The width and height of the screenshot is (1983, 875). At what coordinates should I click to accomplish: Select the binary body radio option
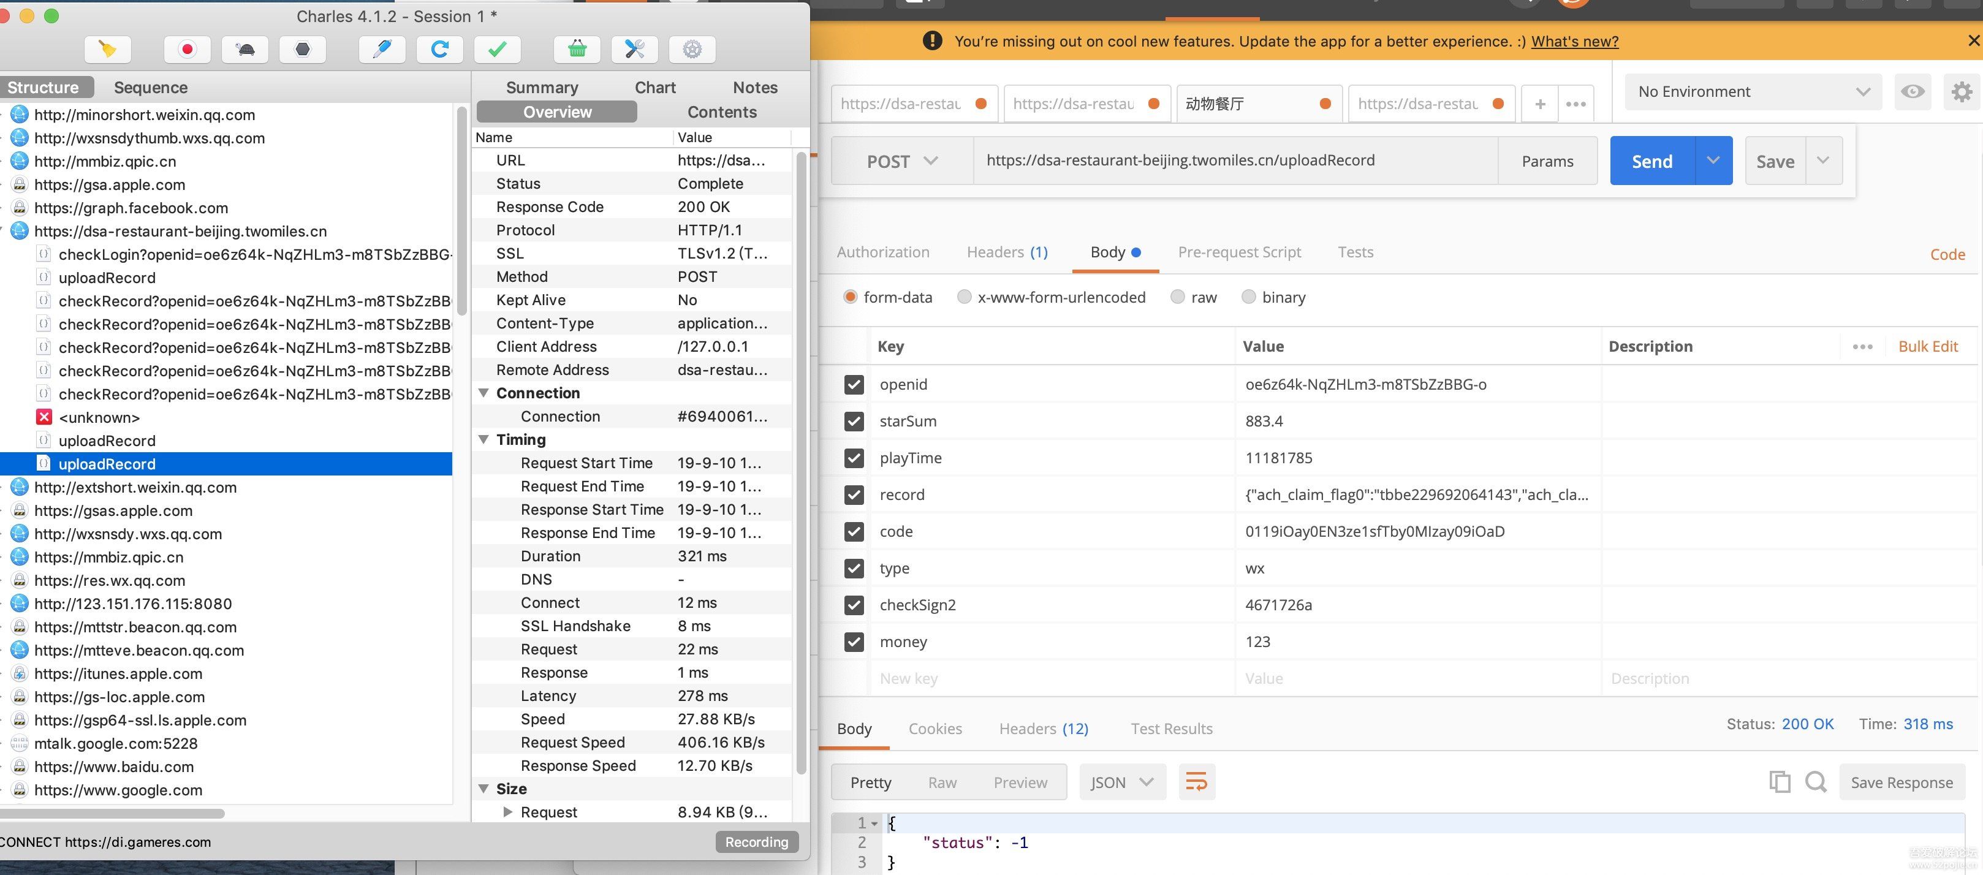click(x=1248, y=297)
